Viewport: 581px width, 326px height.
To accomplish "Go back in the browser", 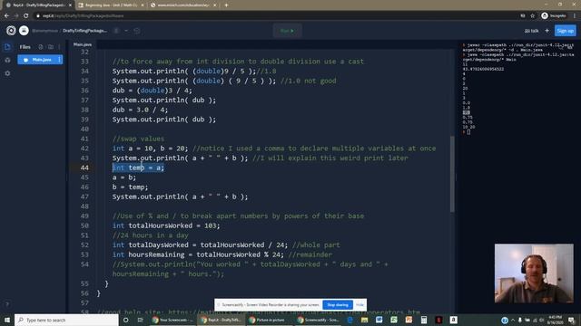I will pyautogui.click(x=6, y=16).
